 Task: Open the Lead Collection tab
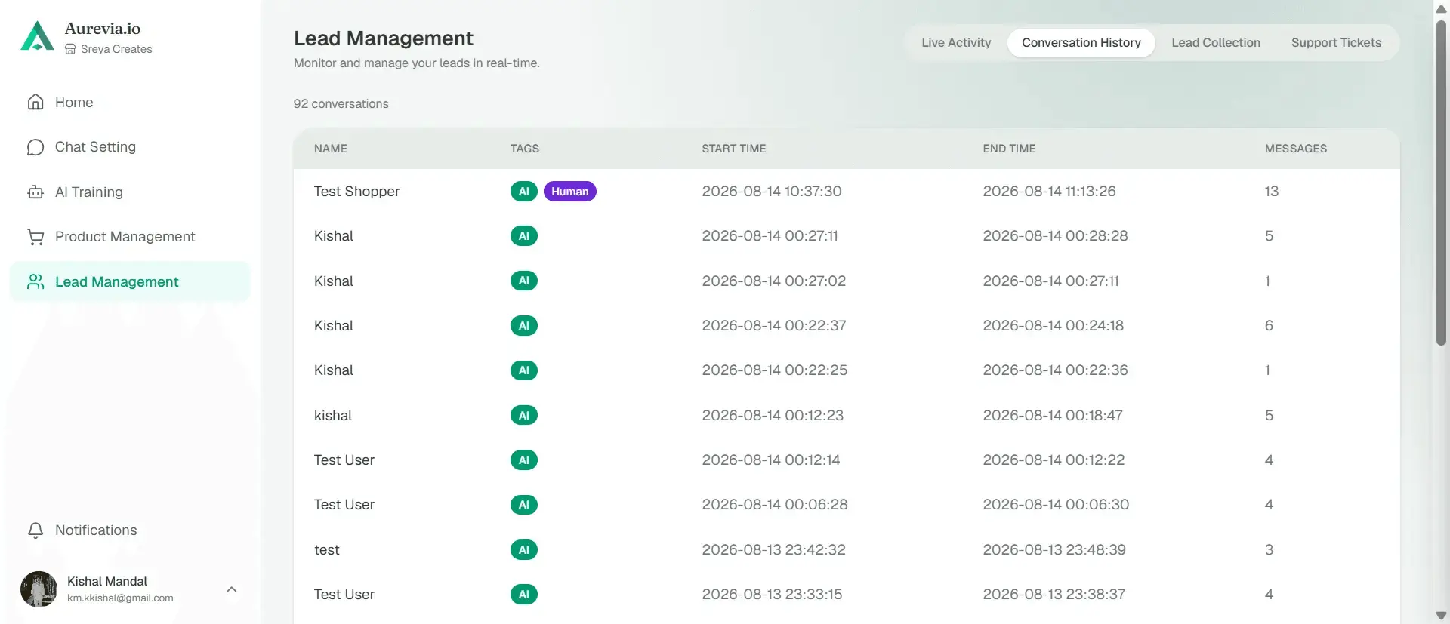[x=1216, y=43]
